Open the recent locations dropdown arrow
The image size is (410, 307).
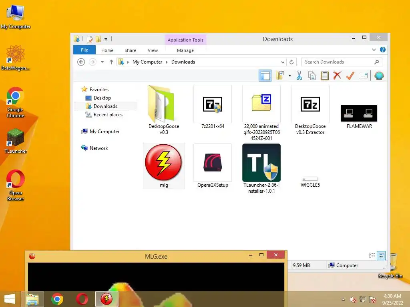click(x=102, y=62)
